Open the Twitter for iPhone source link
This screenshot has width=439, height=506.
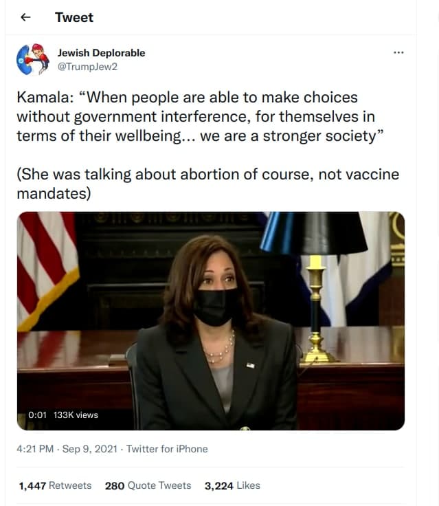tap(167, 449)
